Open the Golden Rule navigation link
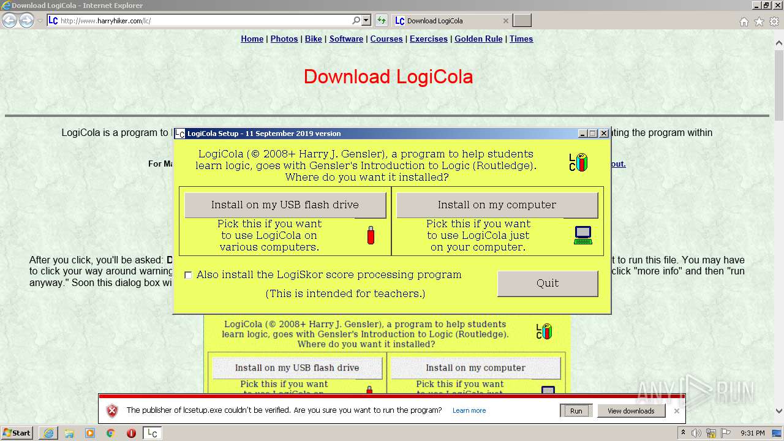784x441 pixels. coord(478,39)
